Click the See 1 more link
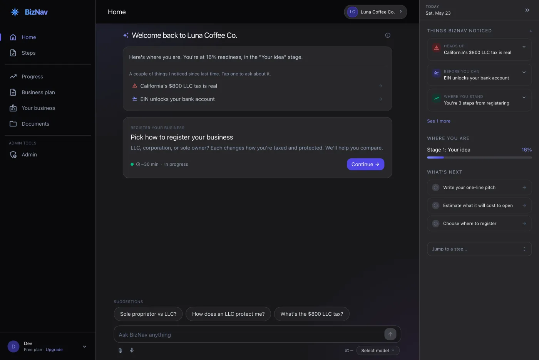Viewport: 539px width, 360px height. (439, 121)
